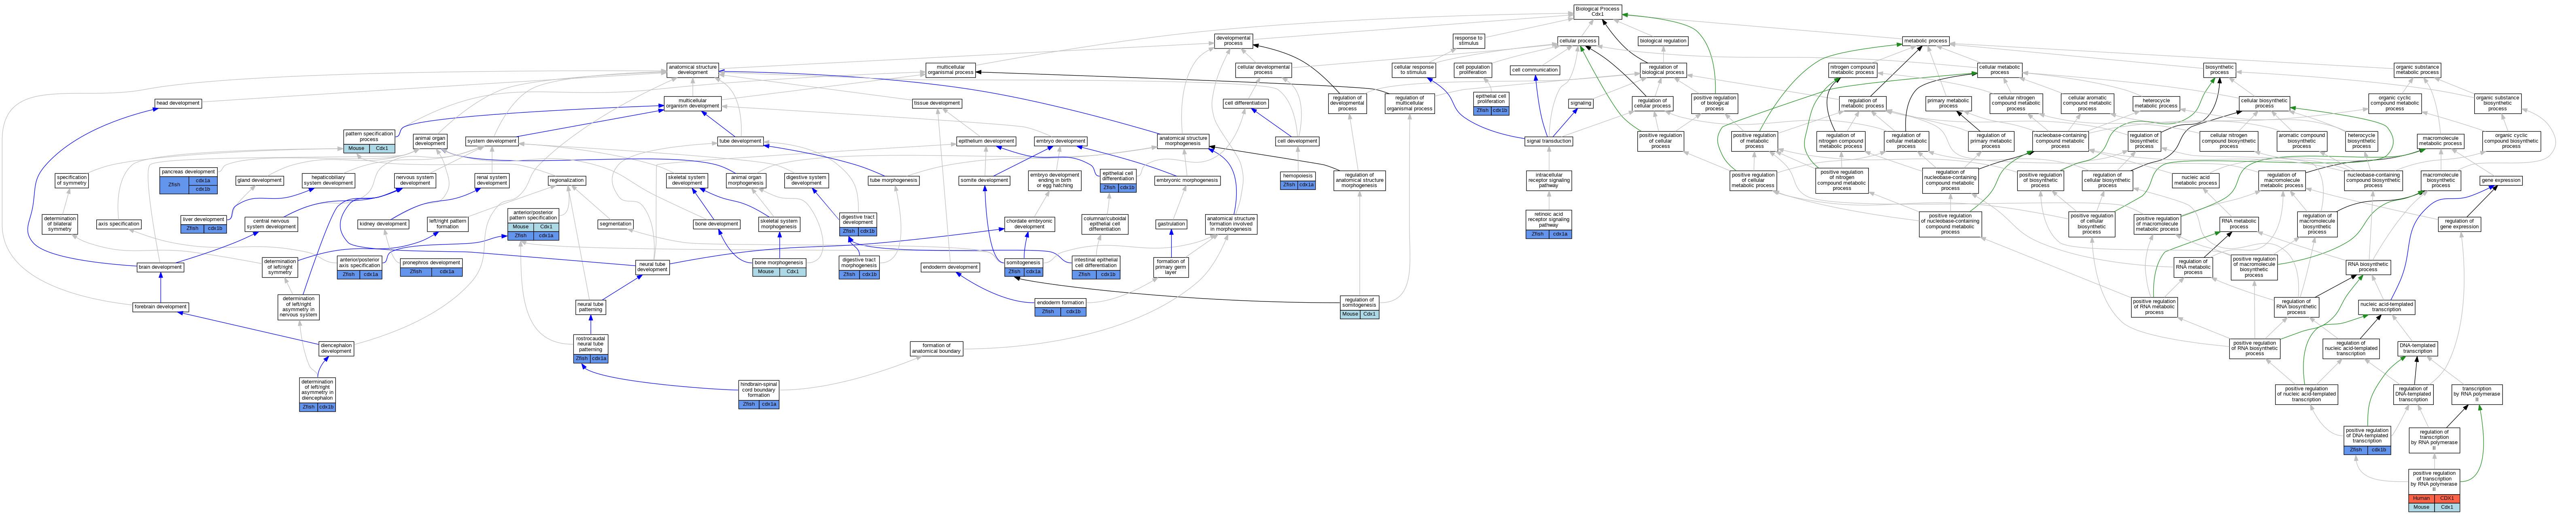Screen dimensions: 2558x516
Task: Select 'retinoic acid receptor signaling pathway' node label
Action: pyautogui.click(x=1549, y=219)
